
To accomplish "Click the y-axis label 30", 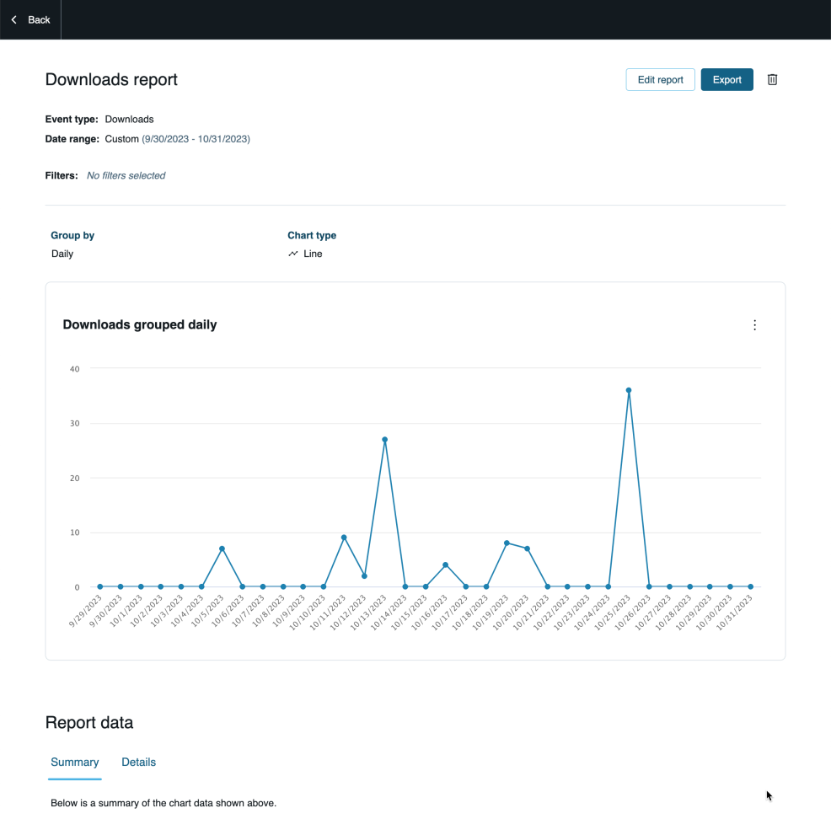I will pos(75,424).
